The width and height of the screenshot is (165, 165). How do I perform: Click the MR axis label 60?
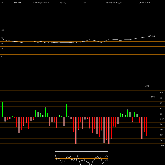coord(161,103)
